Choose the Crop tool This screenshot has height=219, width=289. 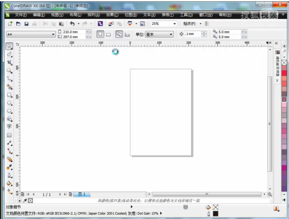(9, 62)
